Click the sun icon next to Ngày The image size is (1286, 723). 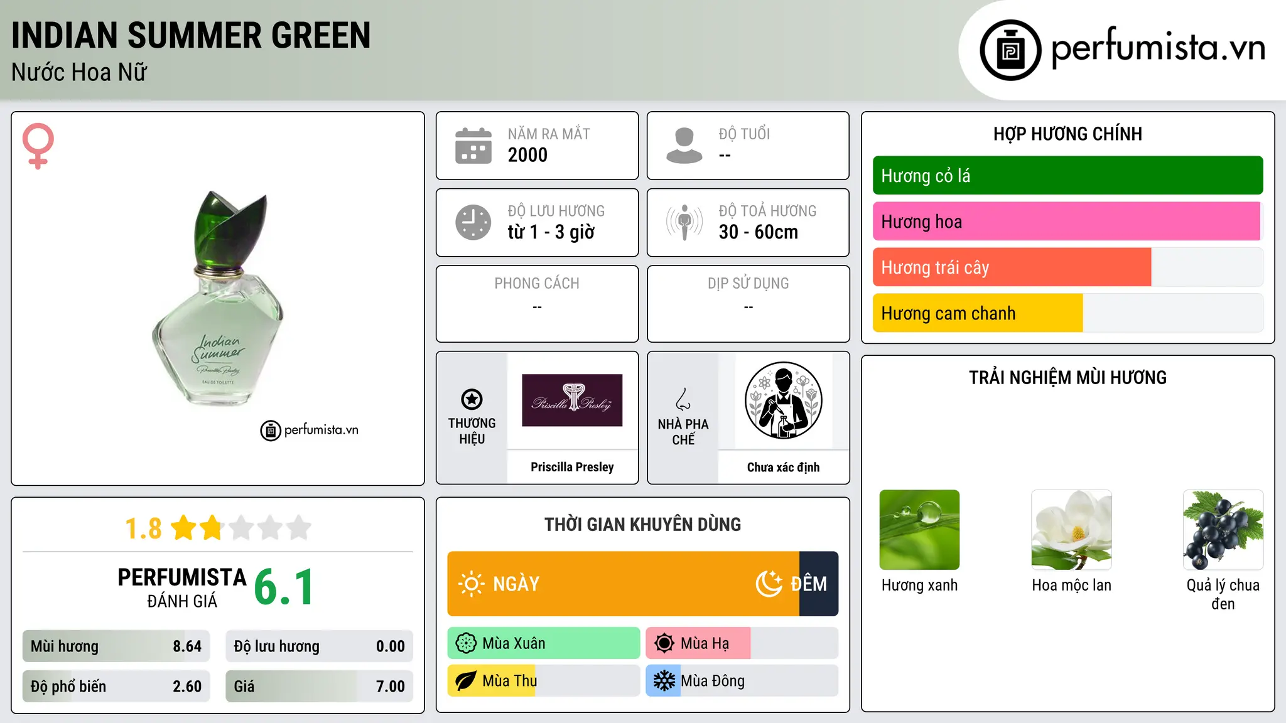pyautogui.click(x=471, y=584)
